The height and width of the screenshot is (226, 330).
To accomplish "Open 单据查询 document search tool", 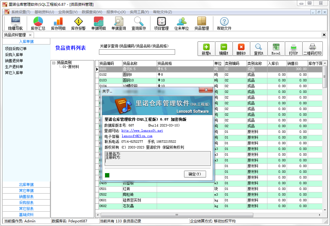I will click(119, 23).
